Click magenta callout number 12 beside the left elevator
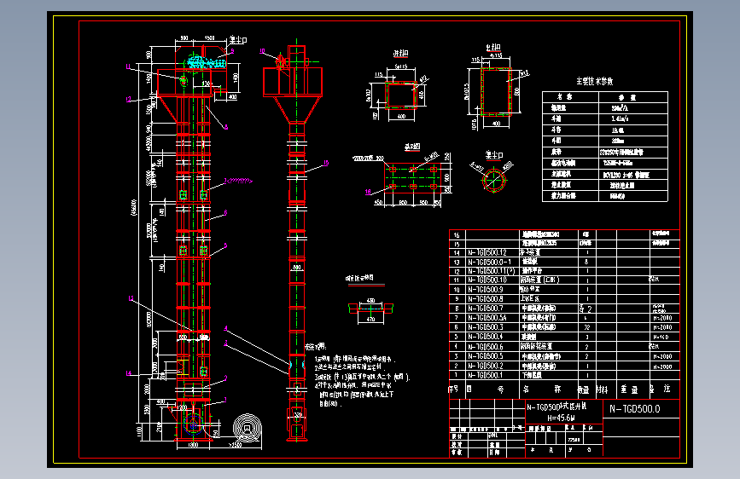Screen dimensions: 740x479 128,100
